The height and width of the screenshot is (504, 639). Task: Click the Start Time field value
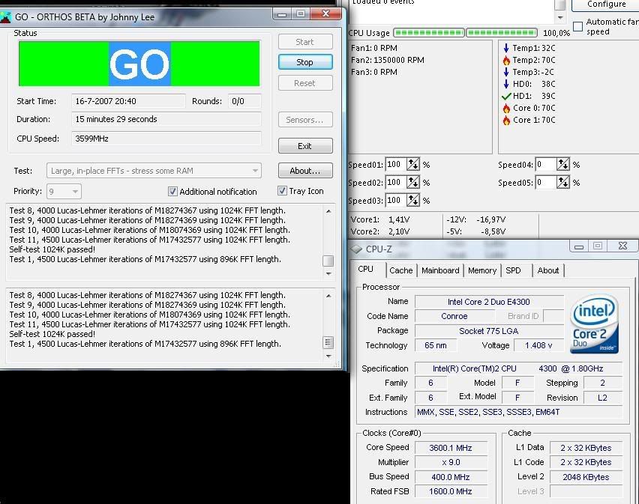pos(128,101)
